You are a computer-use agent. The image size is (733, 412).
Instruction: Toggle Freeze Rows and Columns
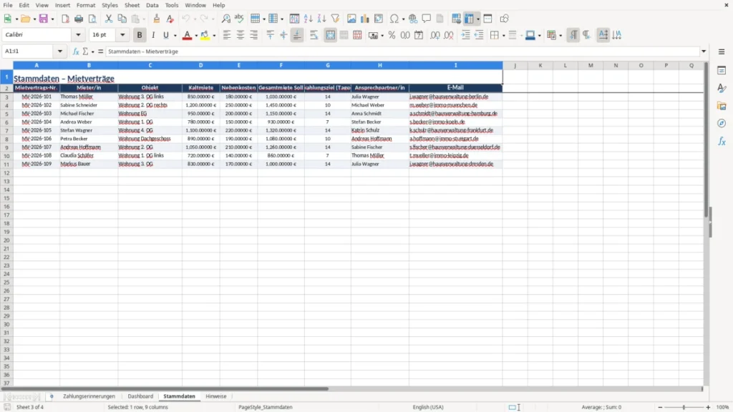coord(469,19)
